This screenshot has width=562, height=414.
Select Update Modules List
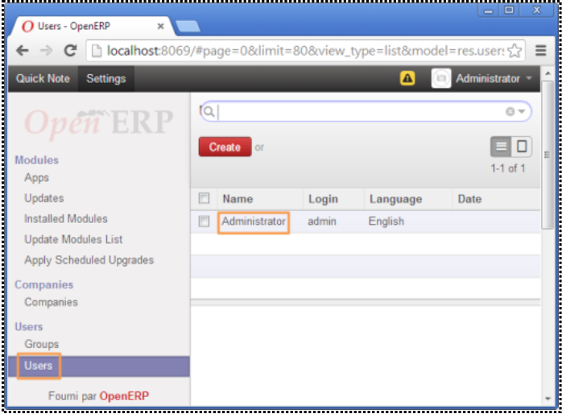[73, 239]
